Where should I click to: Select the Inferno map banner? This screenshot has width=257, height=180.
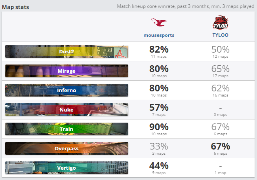pos(67,90)
